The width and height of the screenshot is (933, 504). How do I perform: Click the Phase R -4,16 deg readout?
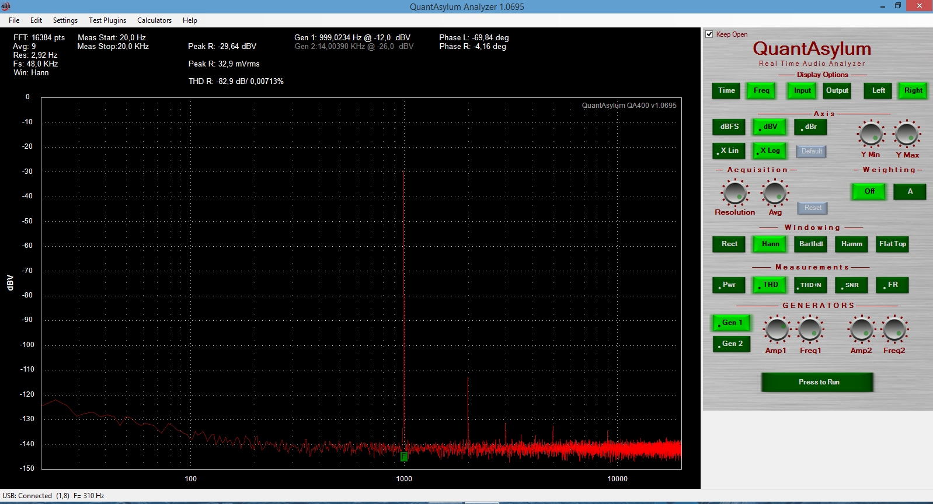(473, 47)
